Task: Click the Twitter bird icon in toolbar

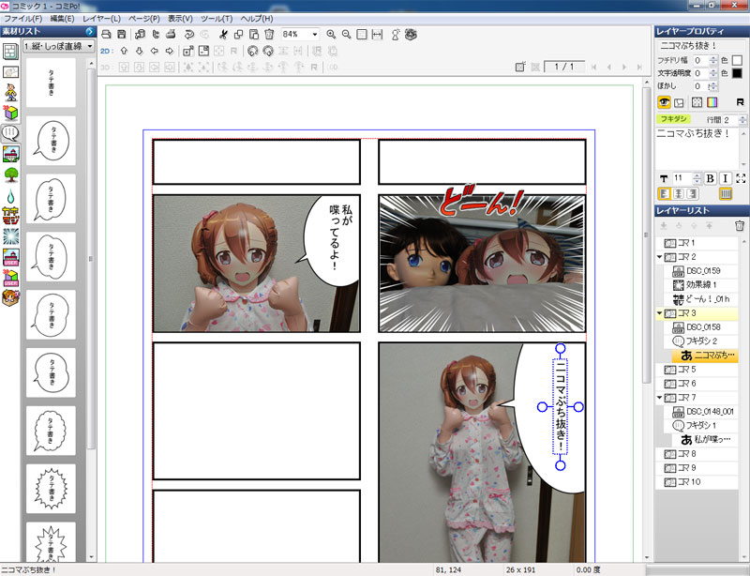Action: tap(156, 35)
